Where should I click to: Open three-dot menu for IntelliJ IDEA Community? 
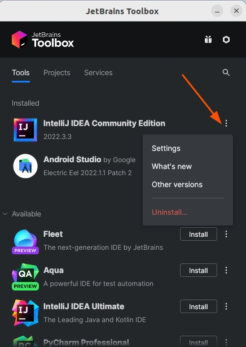pyautogui.click(x=226, y=123)
